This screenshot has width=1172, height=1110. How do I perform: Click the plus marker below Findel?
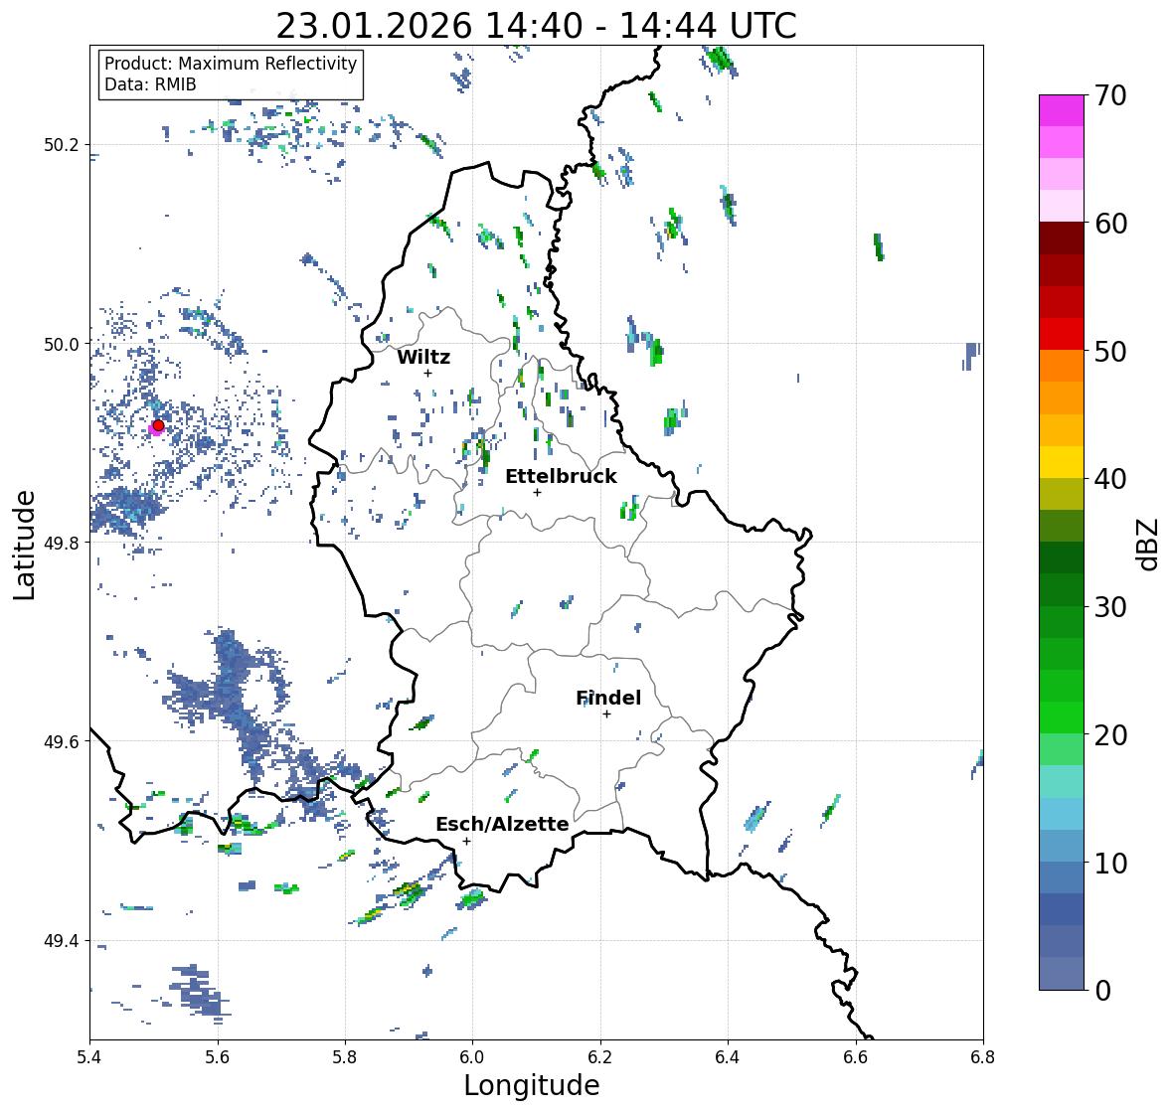(607, 714)
